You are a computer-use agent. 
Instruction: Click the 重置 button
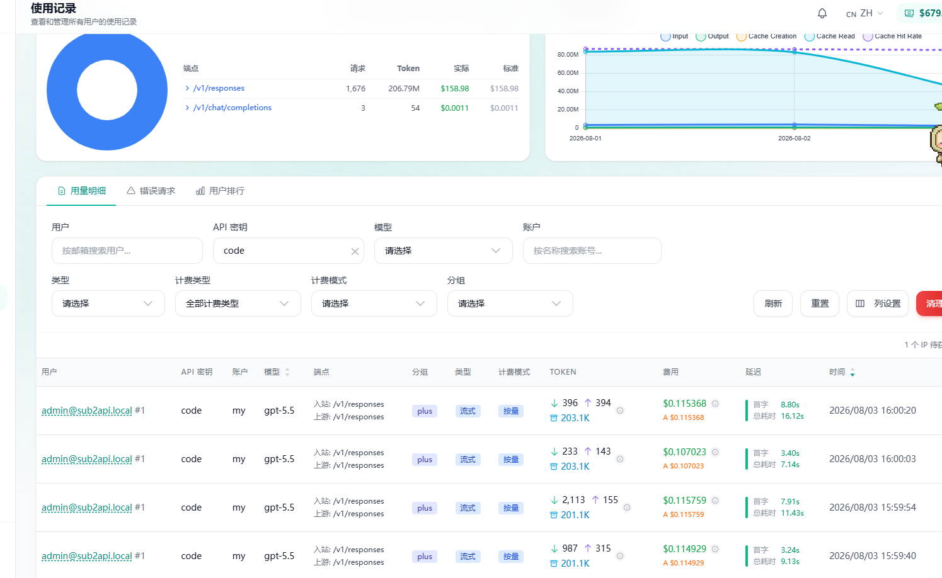point(820,303)
